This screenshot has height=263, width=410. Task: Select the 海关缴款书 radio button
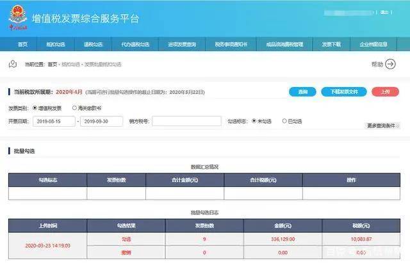(x=74, y=108)
